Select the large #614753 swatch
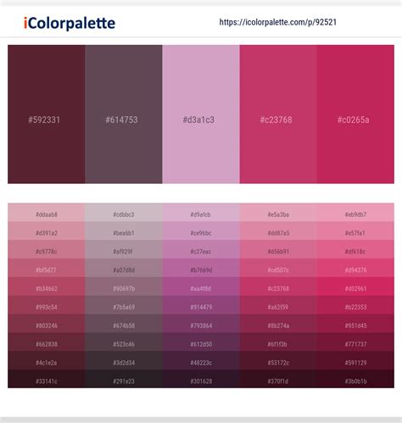 click(124, 114)
